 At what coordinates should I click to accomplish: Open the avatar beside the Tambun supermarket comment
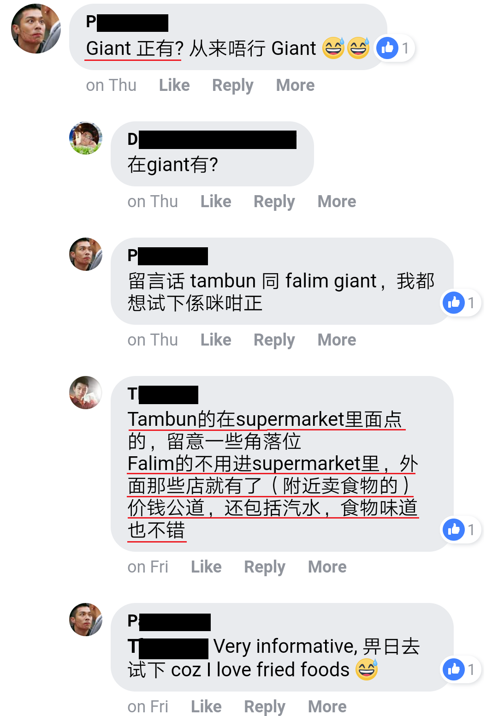click(86, 393)
